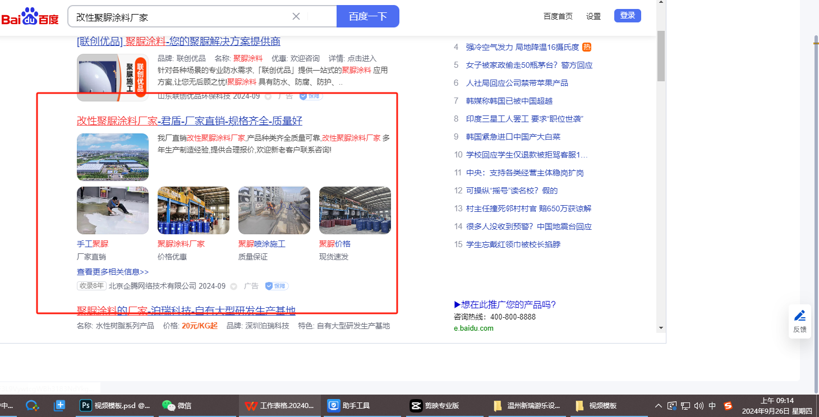Click inside the Baidu search input field
The height and width of the screenshot is (417, 819).
pos(180,17)
